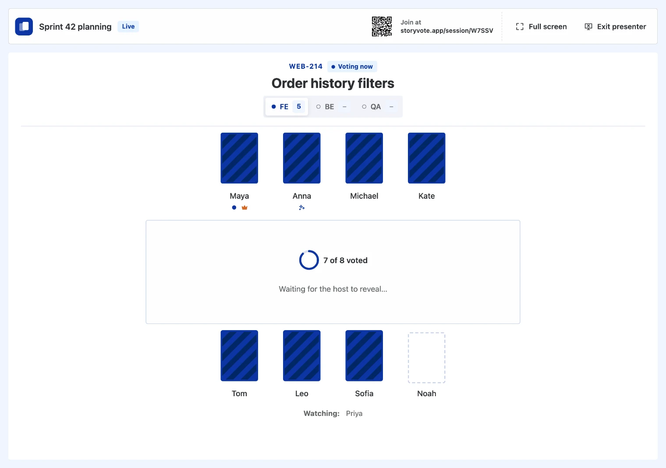Click the name label Noah
Screen dimensions: 666x468
pos(427,394)
